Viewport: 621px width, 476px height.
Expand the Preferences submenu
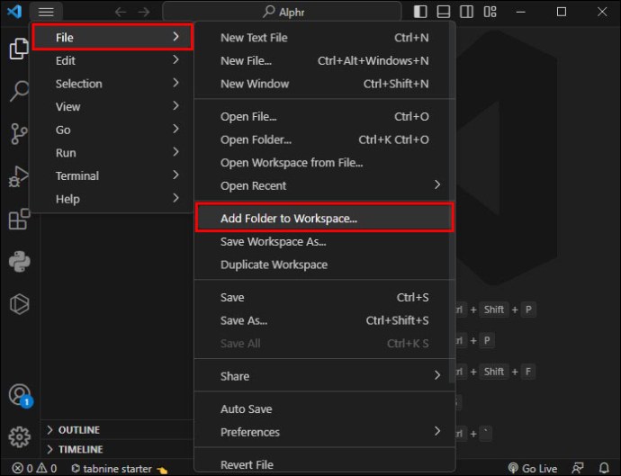(x=324, y=432)
